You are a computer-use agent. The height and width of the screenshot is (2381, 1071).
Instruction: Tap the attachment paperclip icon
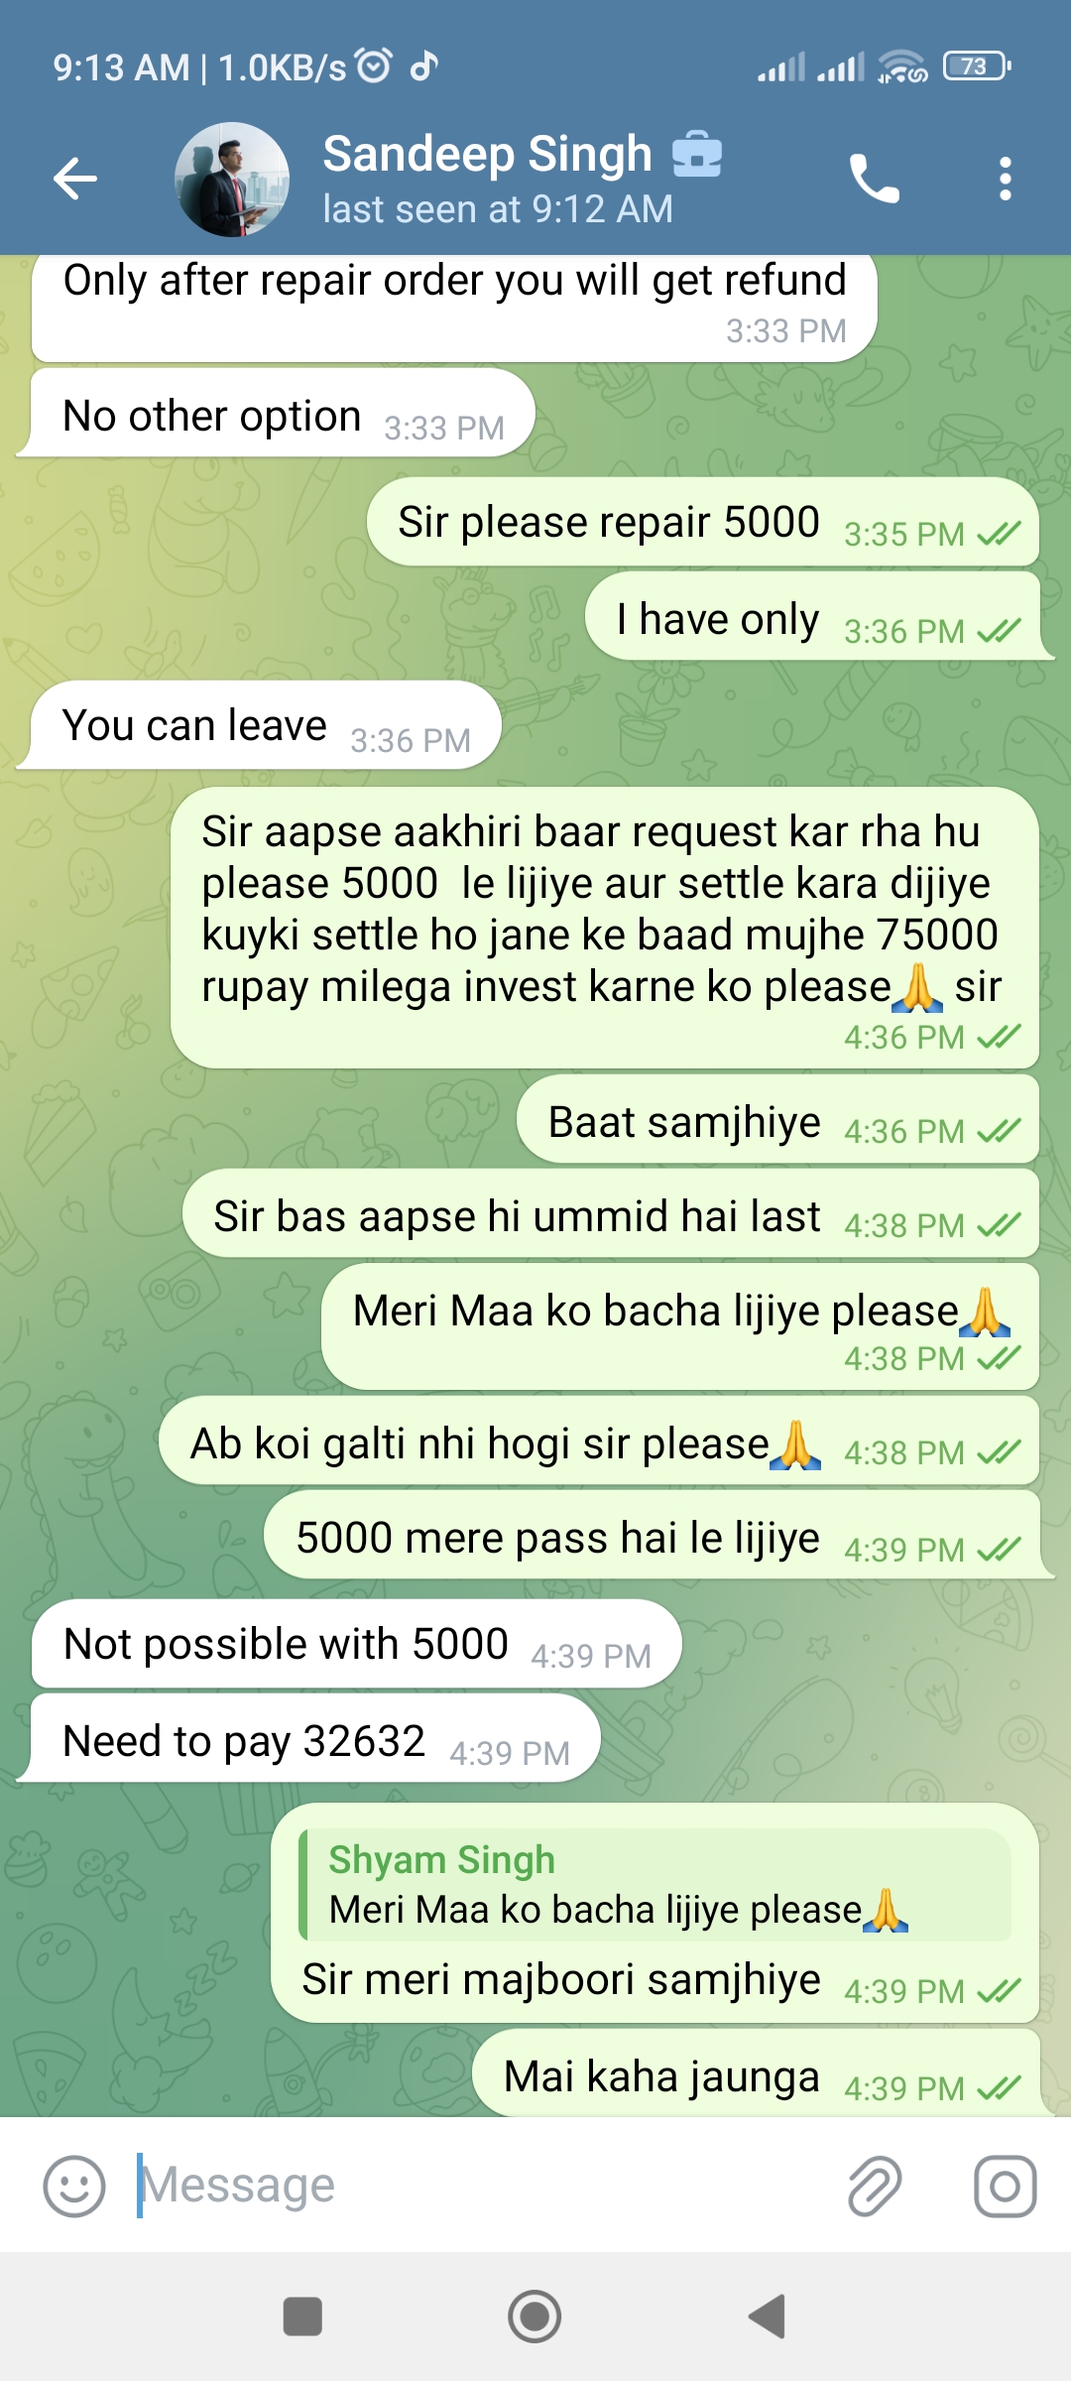point(875,2186)
